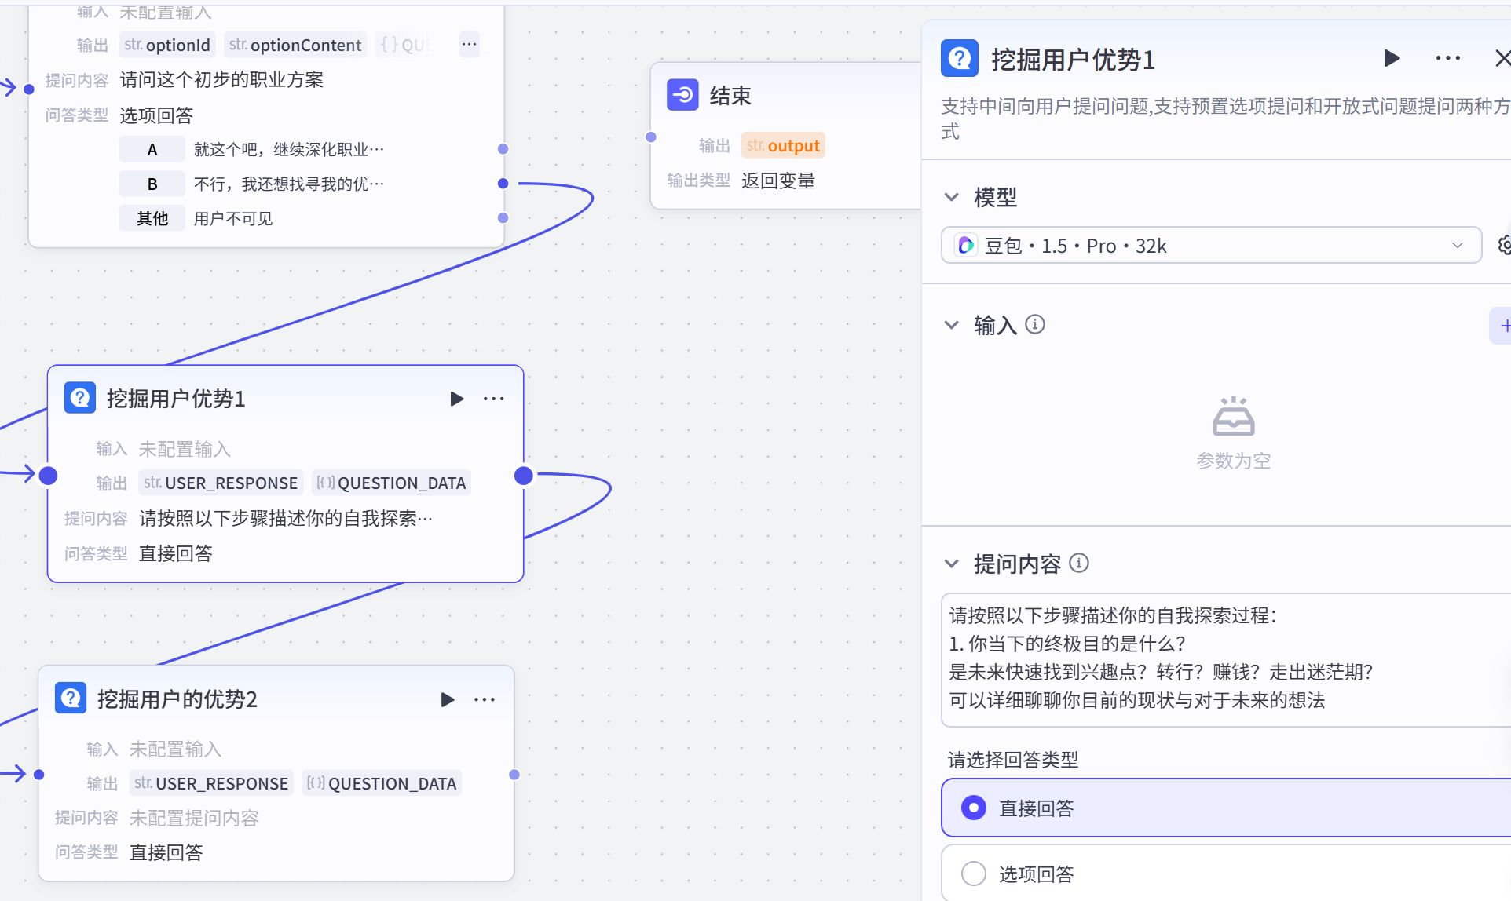
Task: Collapse the 模型 section
Action: (x=951, y=198)
